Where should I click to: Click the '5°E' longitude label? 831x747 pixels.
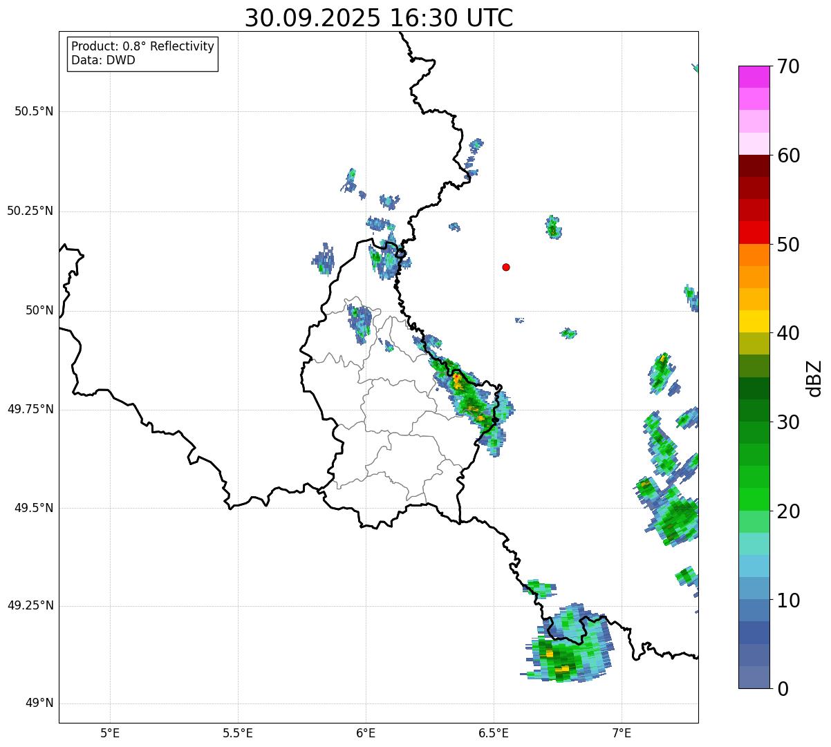tap(110, 733)
